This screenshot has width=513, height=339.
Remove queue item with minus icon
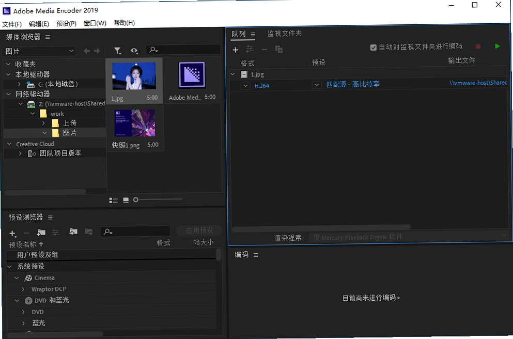265,50
